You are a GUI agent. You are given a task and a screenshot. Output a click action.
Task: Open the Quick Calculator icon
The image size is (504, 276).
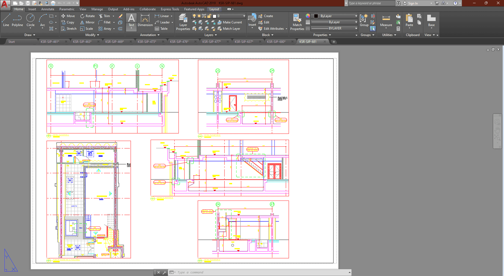398,29
